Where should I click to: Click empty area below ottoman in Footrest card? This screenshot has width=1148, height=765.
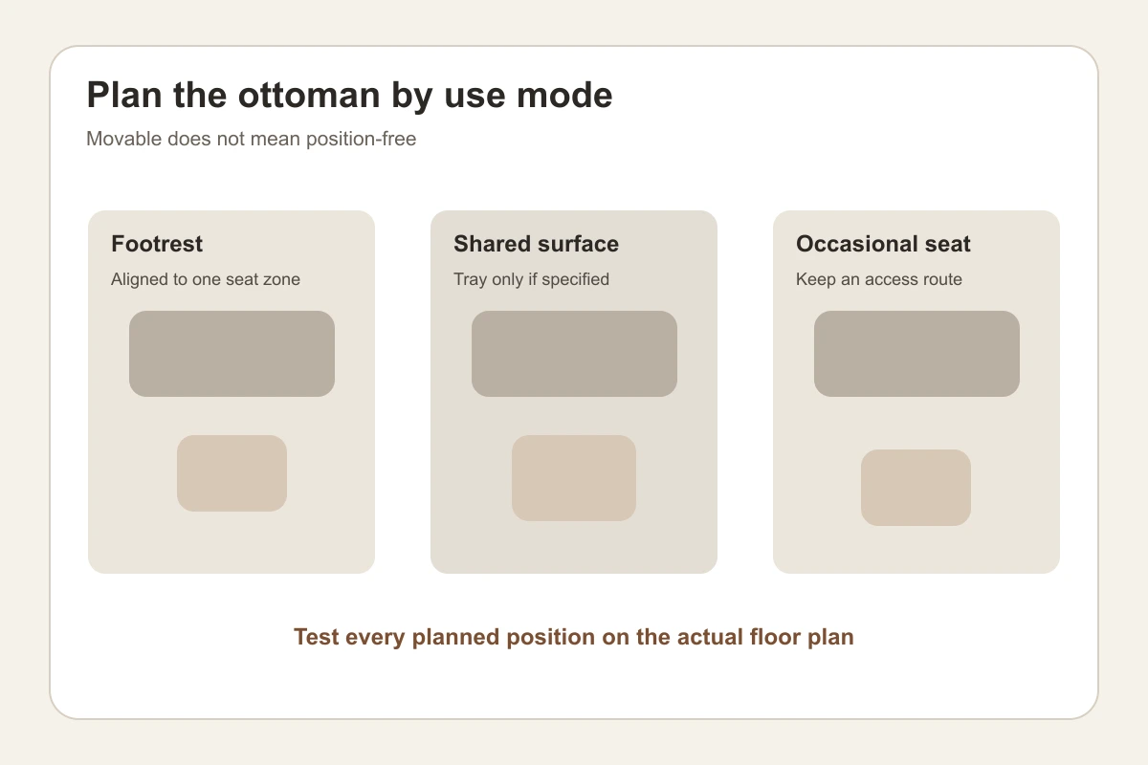[x=232, y=542]
